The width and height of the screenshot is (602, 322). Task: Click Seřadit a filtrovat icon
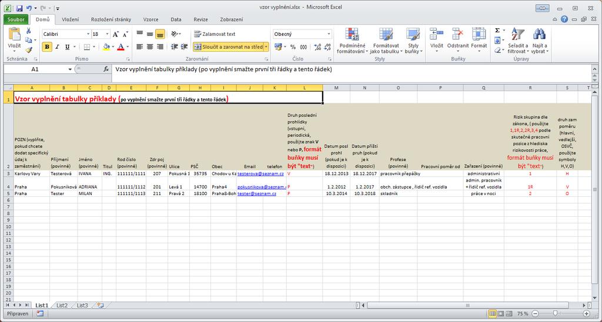pos(517,34)
